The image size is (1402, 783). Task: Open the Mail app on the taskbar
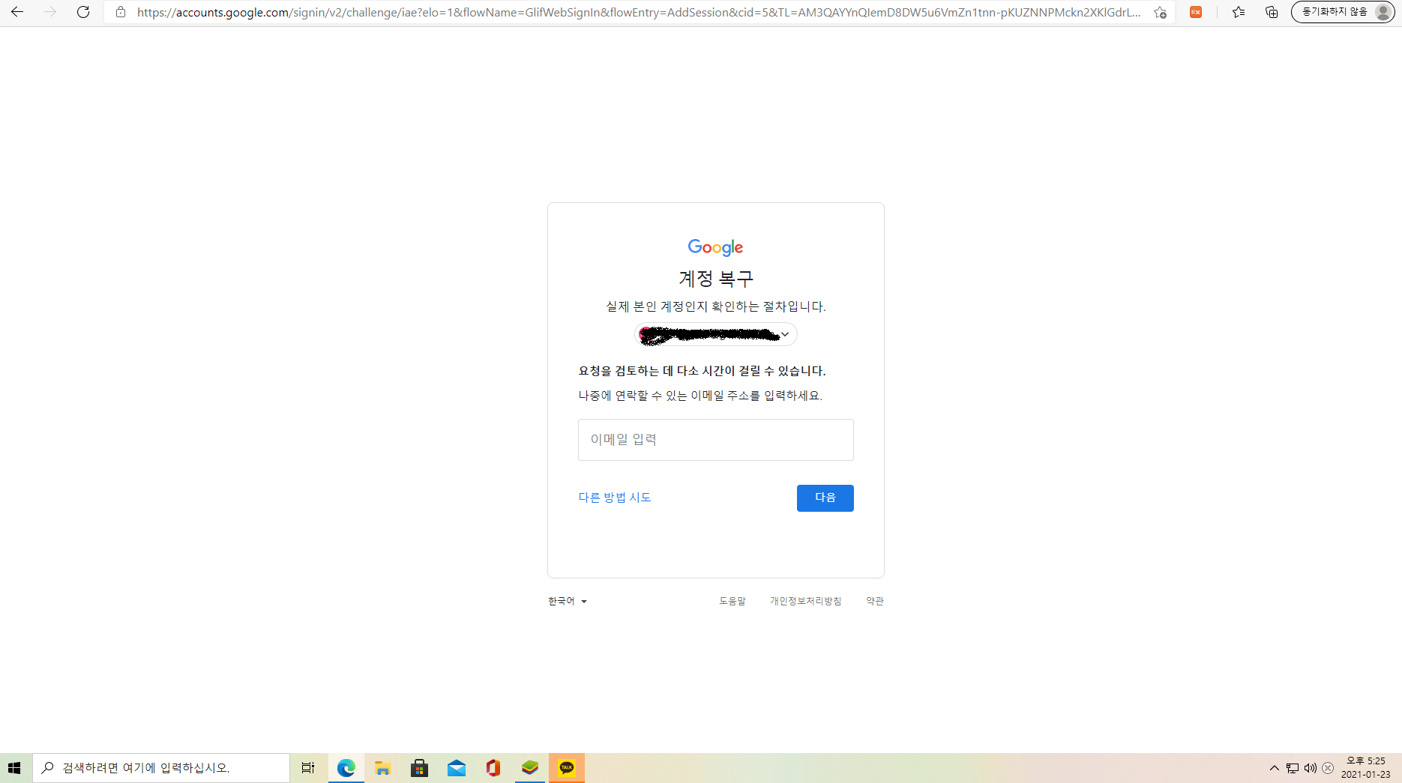456,767
